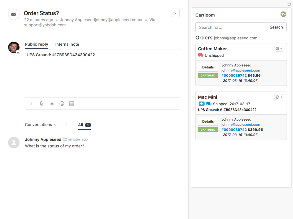Click the green Cartloom logo icon
This screenshot has width=293, height=219.
tap(283, 14)
